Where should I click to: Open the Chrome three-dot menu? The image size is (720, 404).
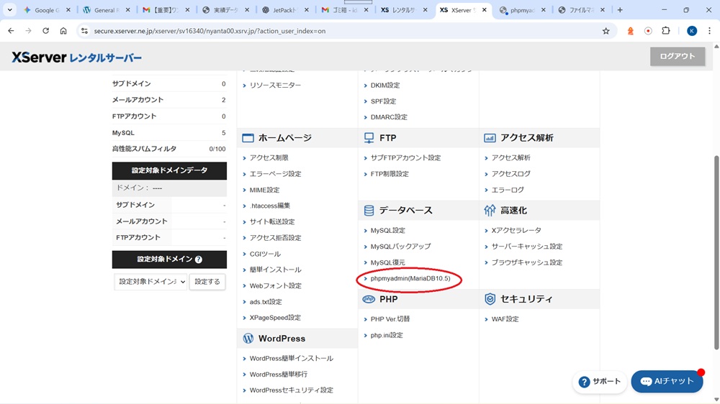tap(710, 31)
